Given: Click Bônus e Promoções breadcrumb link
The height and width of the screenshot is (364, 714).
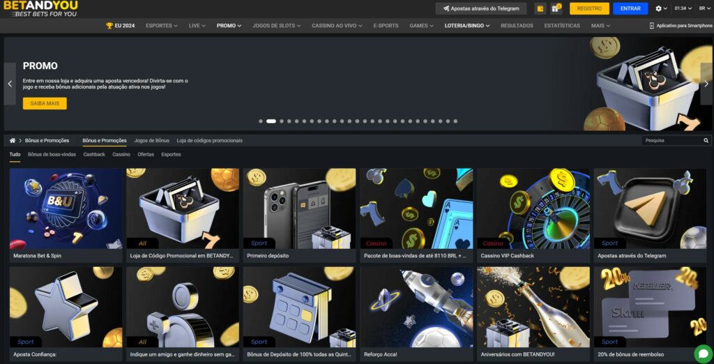Looking at the screenshot, I should [x=47, y=141].
